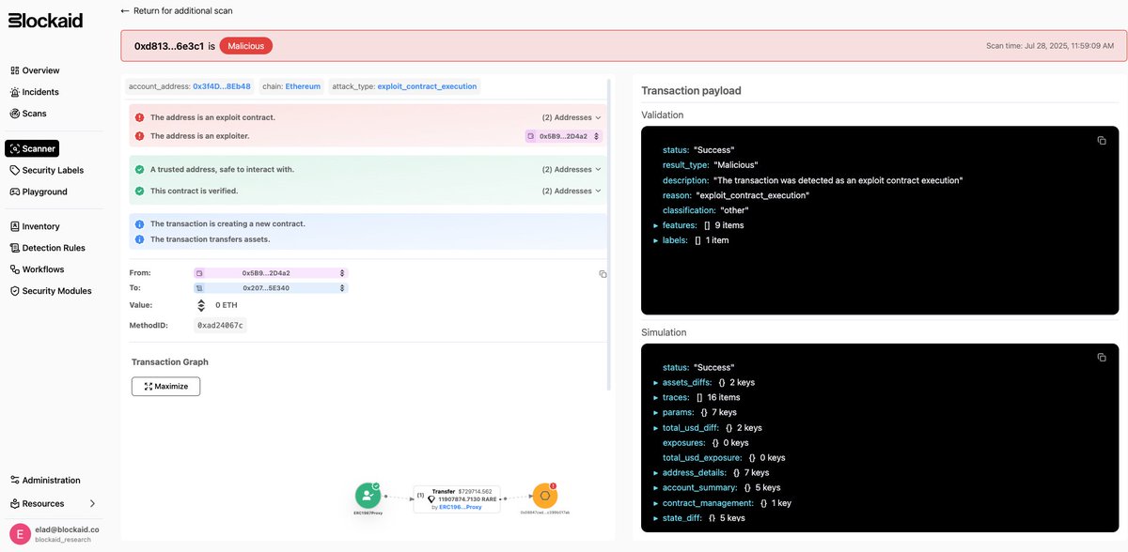
Task: Go to Detection Rules
Action: (x=47, y=248)
